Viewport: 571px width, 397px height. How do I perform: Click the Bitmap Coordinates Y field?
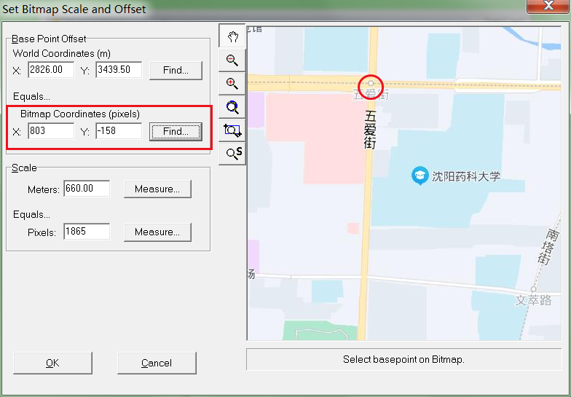tap(119, 131)
